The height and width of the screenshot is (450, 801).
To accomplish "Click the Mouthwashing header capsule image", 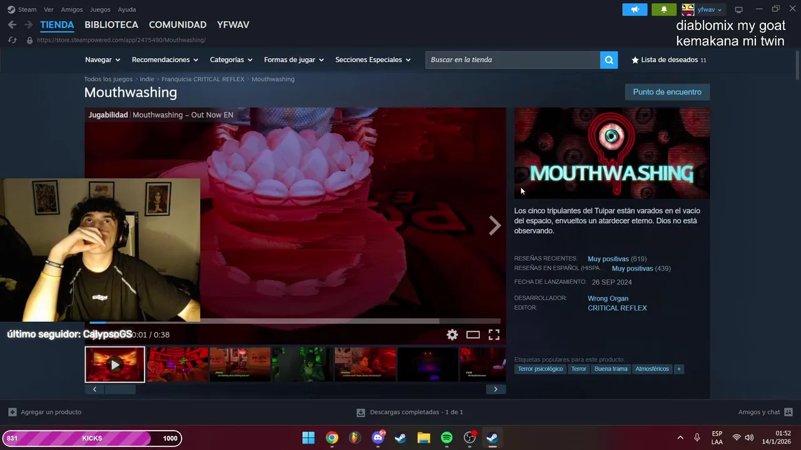I will click(x=612, y=153).
